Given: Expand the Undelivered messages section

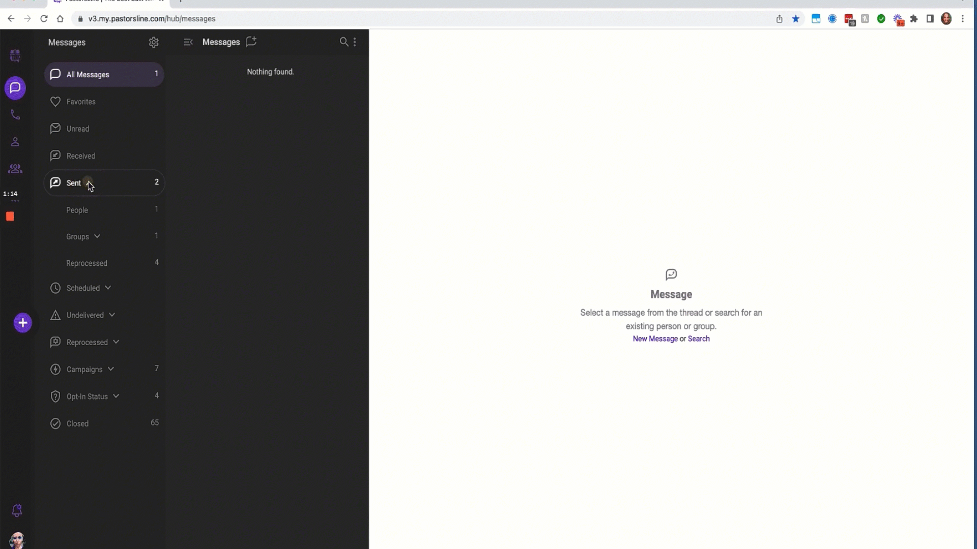Looking at the screenshot, I should coord(112,314).
